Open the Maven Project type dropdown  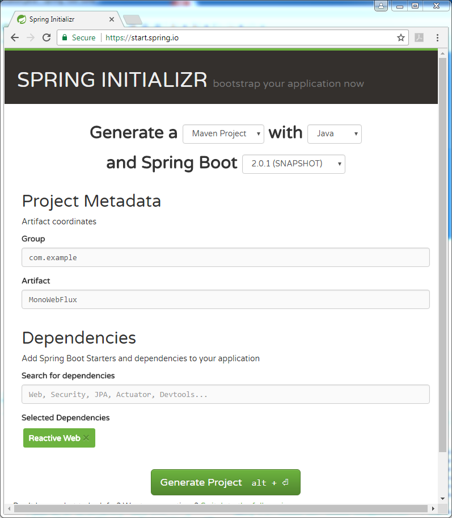click(223, 134)
